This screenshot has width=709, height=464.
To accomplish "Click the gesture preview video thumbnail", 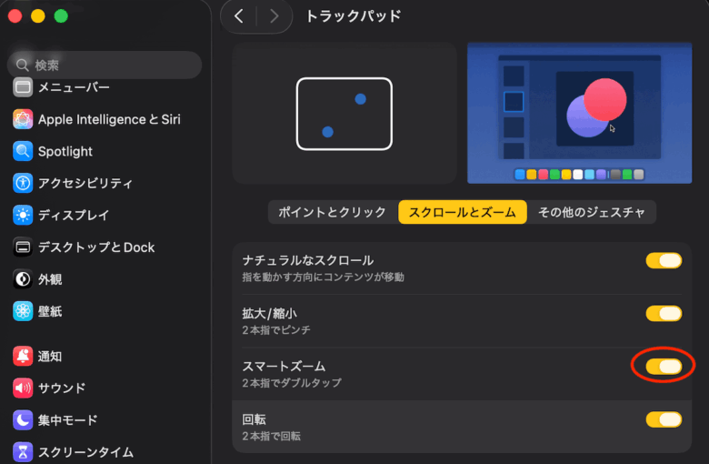I will tap(579, 113).
